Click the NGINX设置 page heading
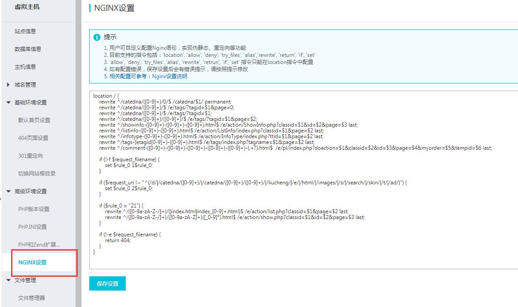The height and width of the screenshot is (307, 518). pyautogui.click(x=114, y=8)
